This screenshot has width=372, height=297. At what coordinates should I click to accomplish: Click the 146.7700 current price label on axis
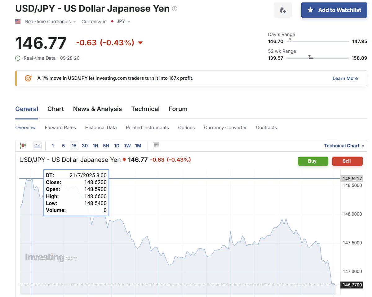pos(352,285)
